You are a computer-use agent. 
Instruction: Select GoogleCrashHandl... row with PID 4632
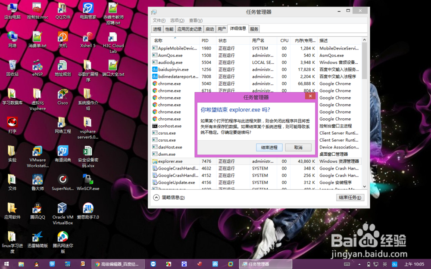pos(256,169)
